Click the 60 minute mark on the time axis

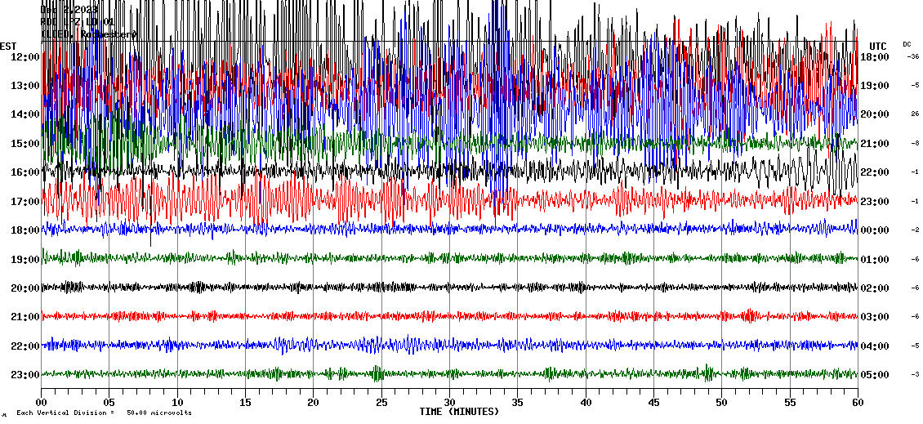click(857, 403)
